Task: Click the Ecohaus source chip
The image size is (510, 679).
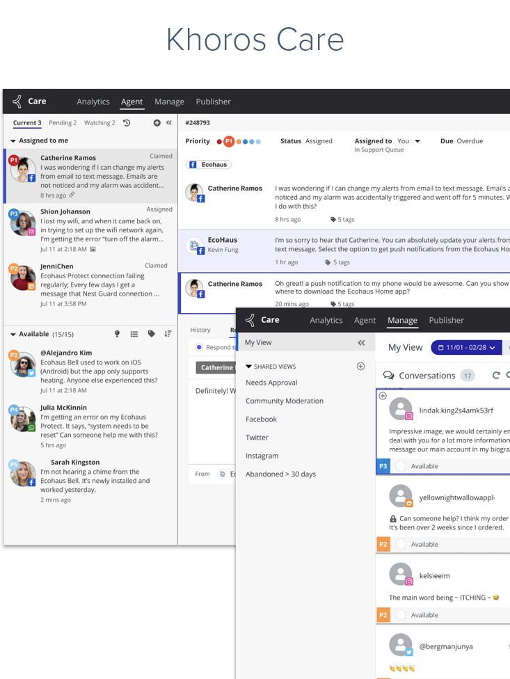Action: [209, 165]
